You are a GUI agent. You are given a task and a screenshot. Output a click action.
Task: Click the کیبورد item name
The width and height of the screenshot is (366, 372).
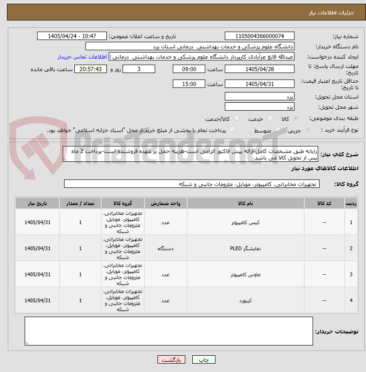(x=246, y=300)
